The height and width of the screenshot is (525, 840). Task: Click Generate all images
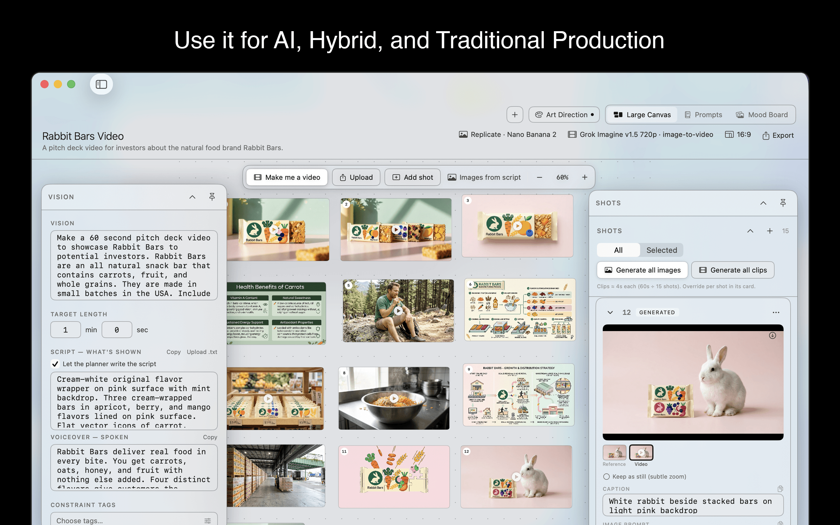[642, 270]
